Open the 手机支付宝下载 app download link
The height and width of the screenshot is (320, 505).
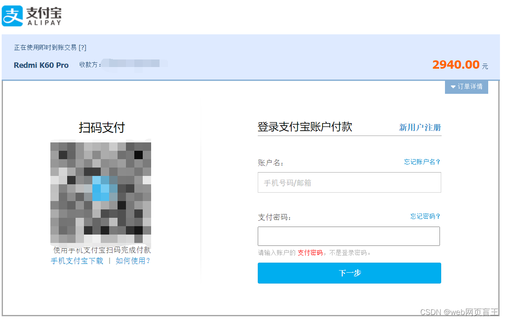click(x=77, y=261)
